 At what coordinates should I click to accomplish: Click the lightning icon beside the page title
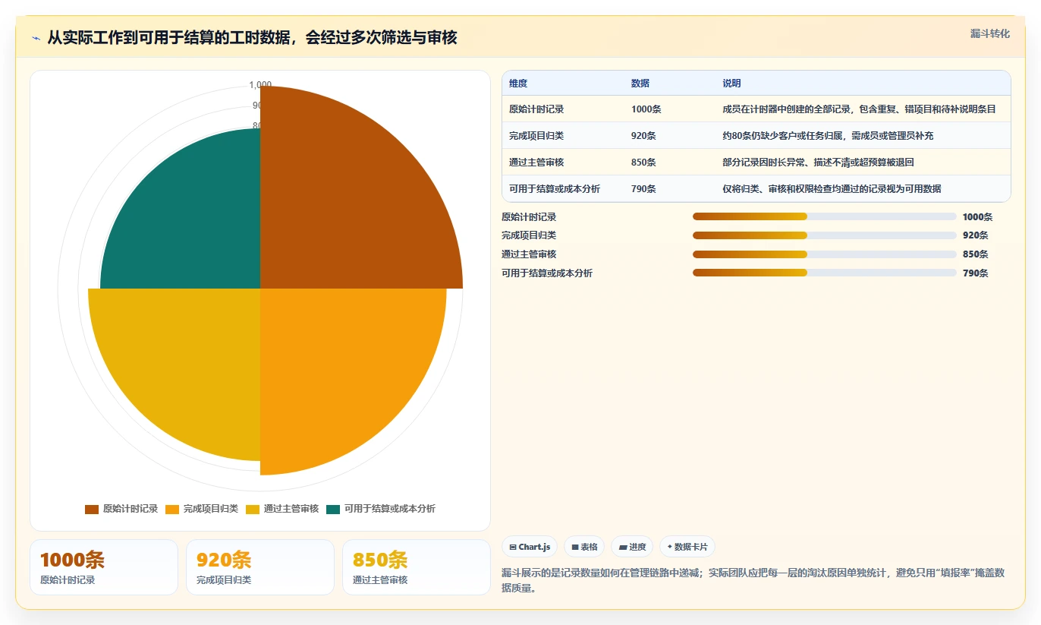[36, 38]
